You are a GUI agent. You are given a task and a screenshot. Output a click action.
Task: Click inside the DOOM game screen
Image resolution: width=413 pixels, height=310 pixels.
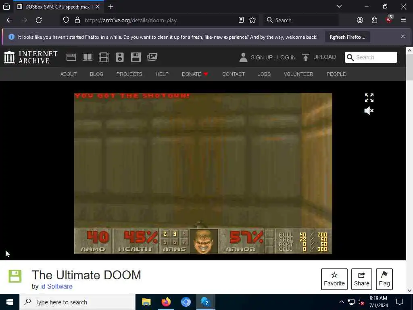tap(203, 174)
